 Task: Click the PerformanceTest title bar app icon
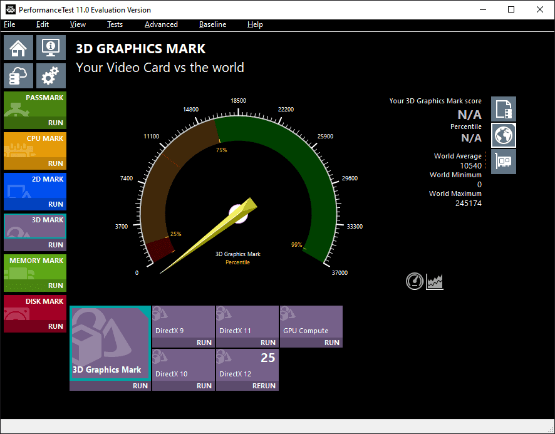click(x=10, y=9)
